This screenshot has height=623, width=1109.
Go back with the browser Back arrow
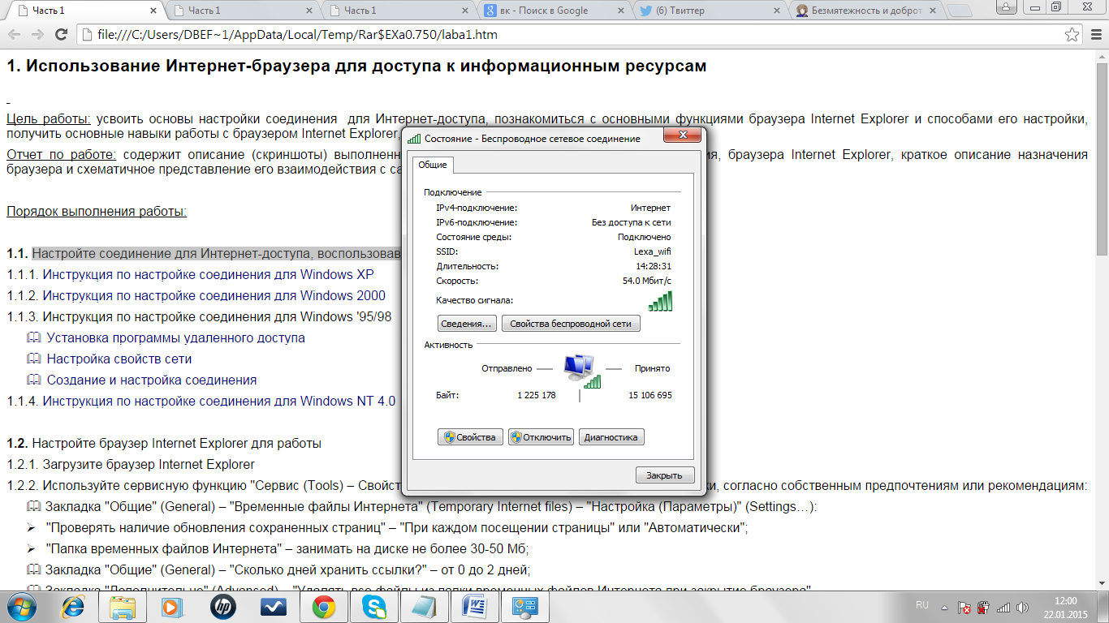coord(15,35)
